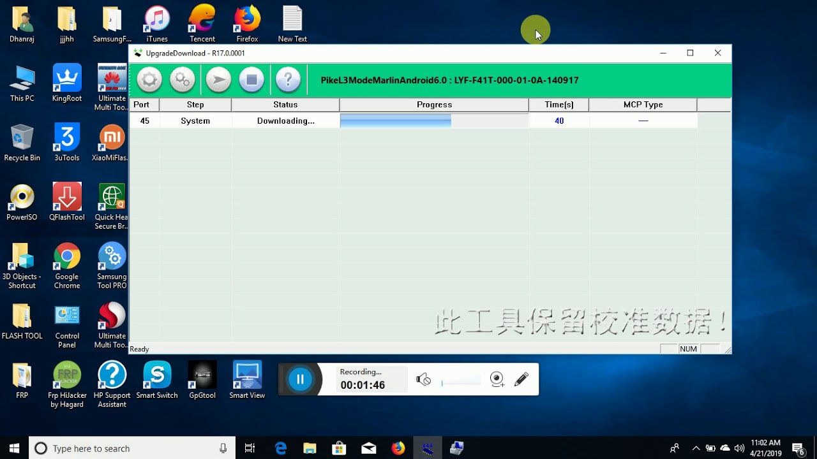Click the Ready status bar text
This screenshot has height=459, width=817.
click(x=139, y=349)
